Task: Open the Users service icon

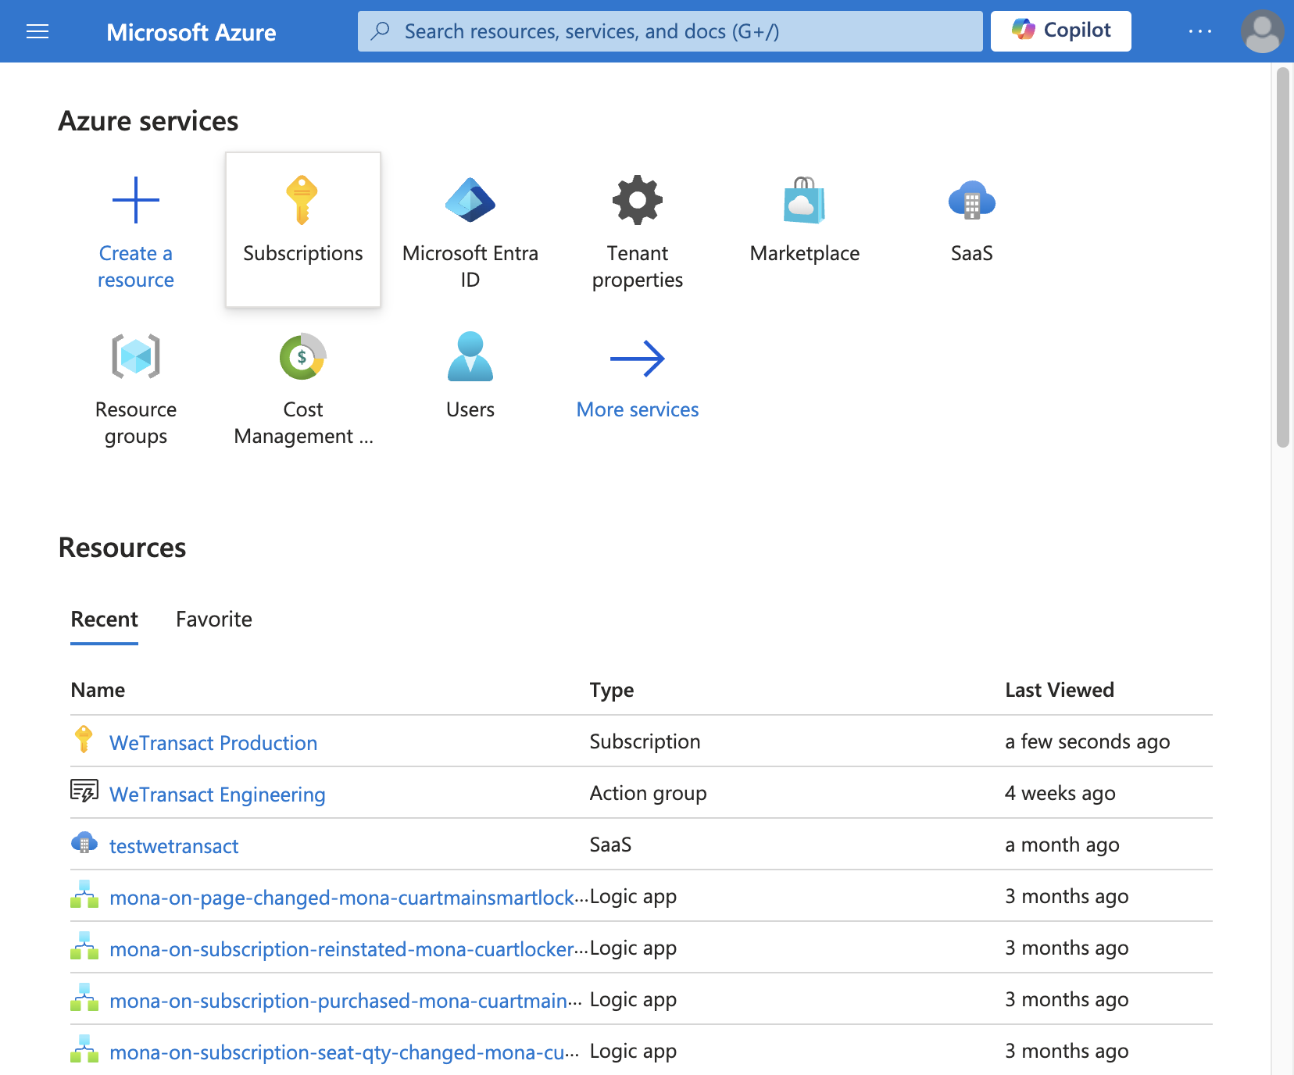Action: click(470, 356)
